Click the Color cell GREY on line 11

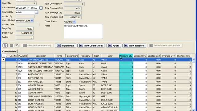coord(110,96)
